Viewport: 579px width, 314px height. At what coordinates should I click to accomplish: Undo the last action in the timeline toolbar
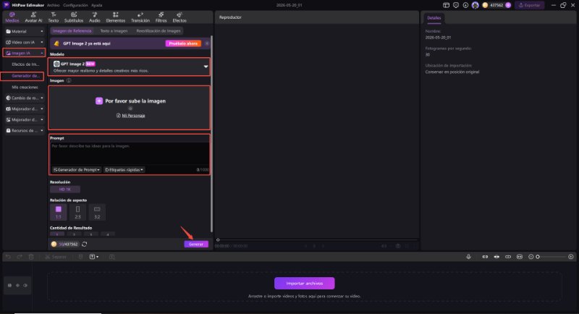[8, 257]
